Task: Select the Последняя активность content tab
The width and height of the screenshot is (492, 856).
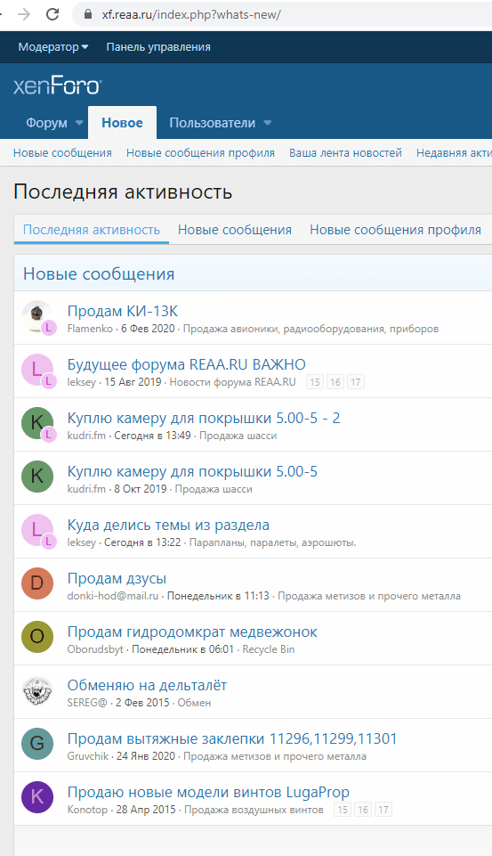Action: pyautogui.click(x=91, y=230)
